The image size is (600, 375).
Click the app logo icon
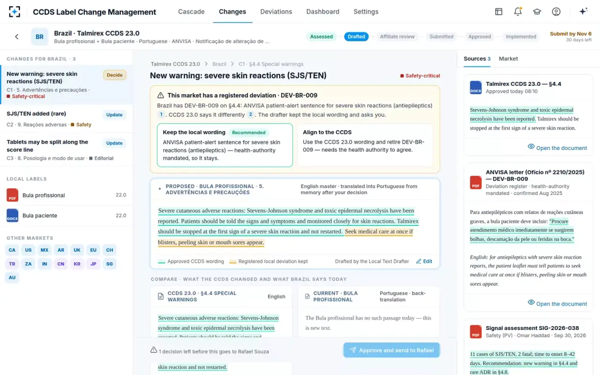point(15,12)
